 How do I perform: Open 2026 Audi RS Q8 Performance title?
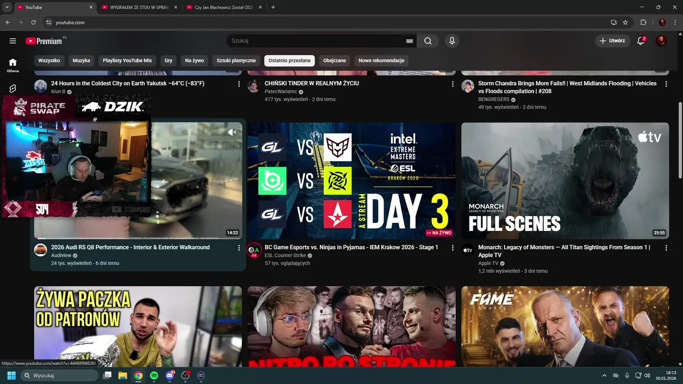(x=130, y=247)
